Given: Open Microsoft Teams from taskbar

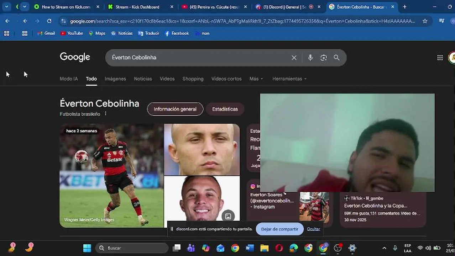Looking at the screenshot, I should pos(191,248).
